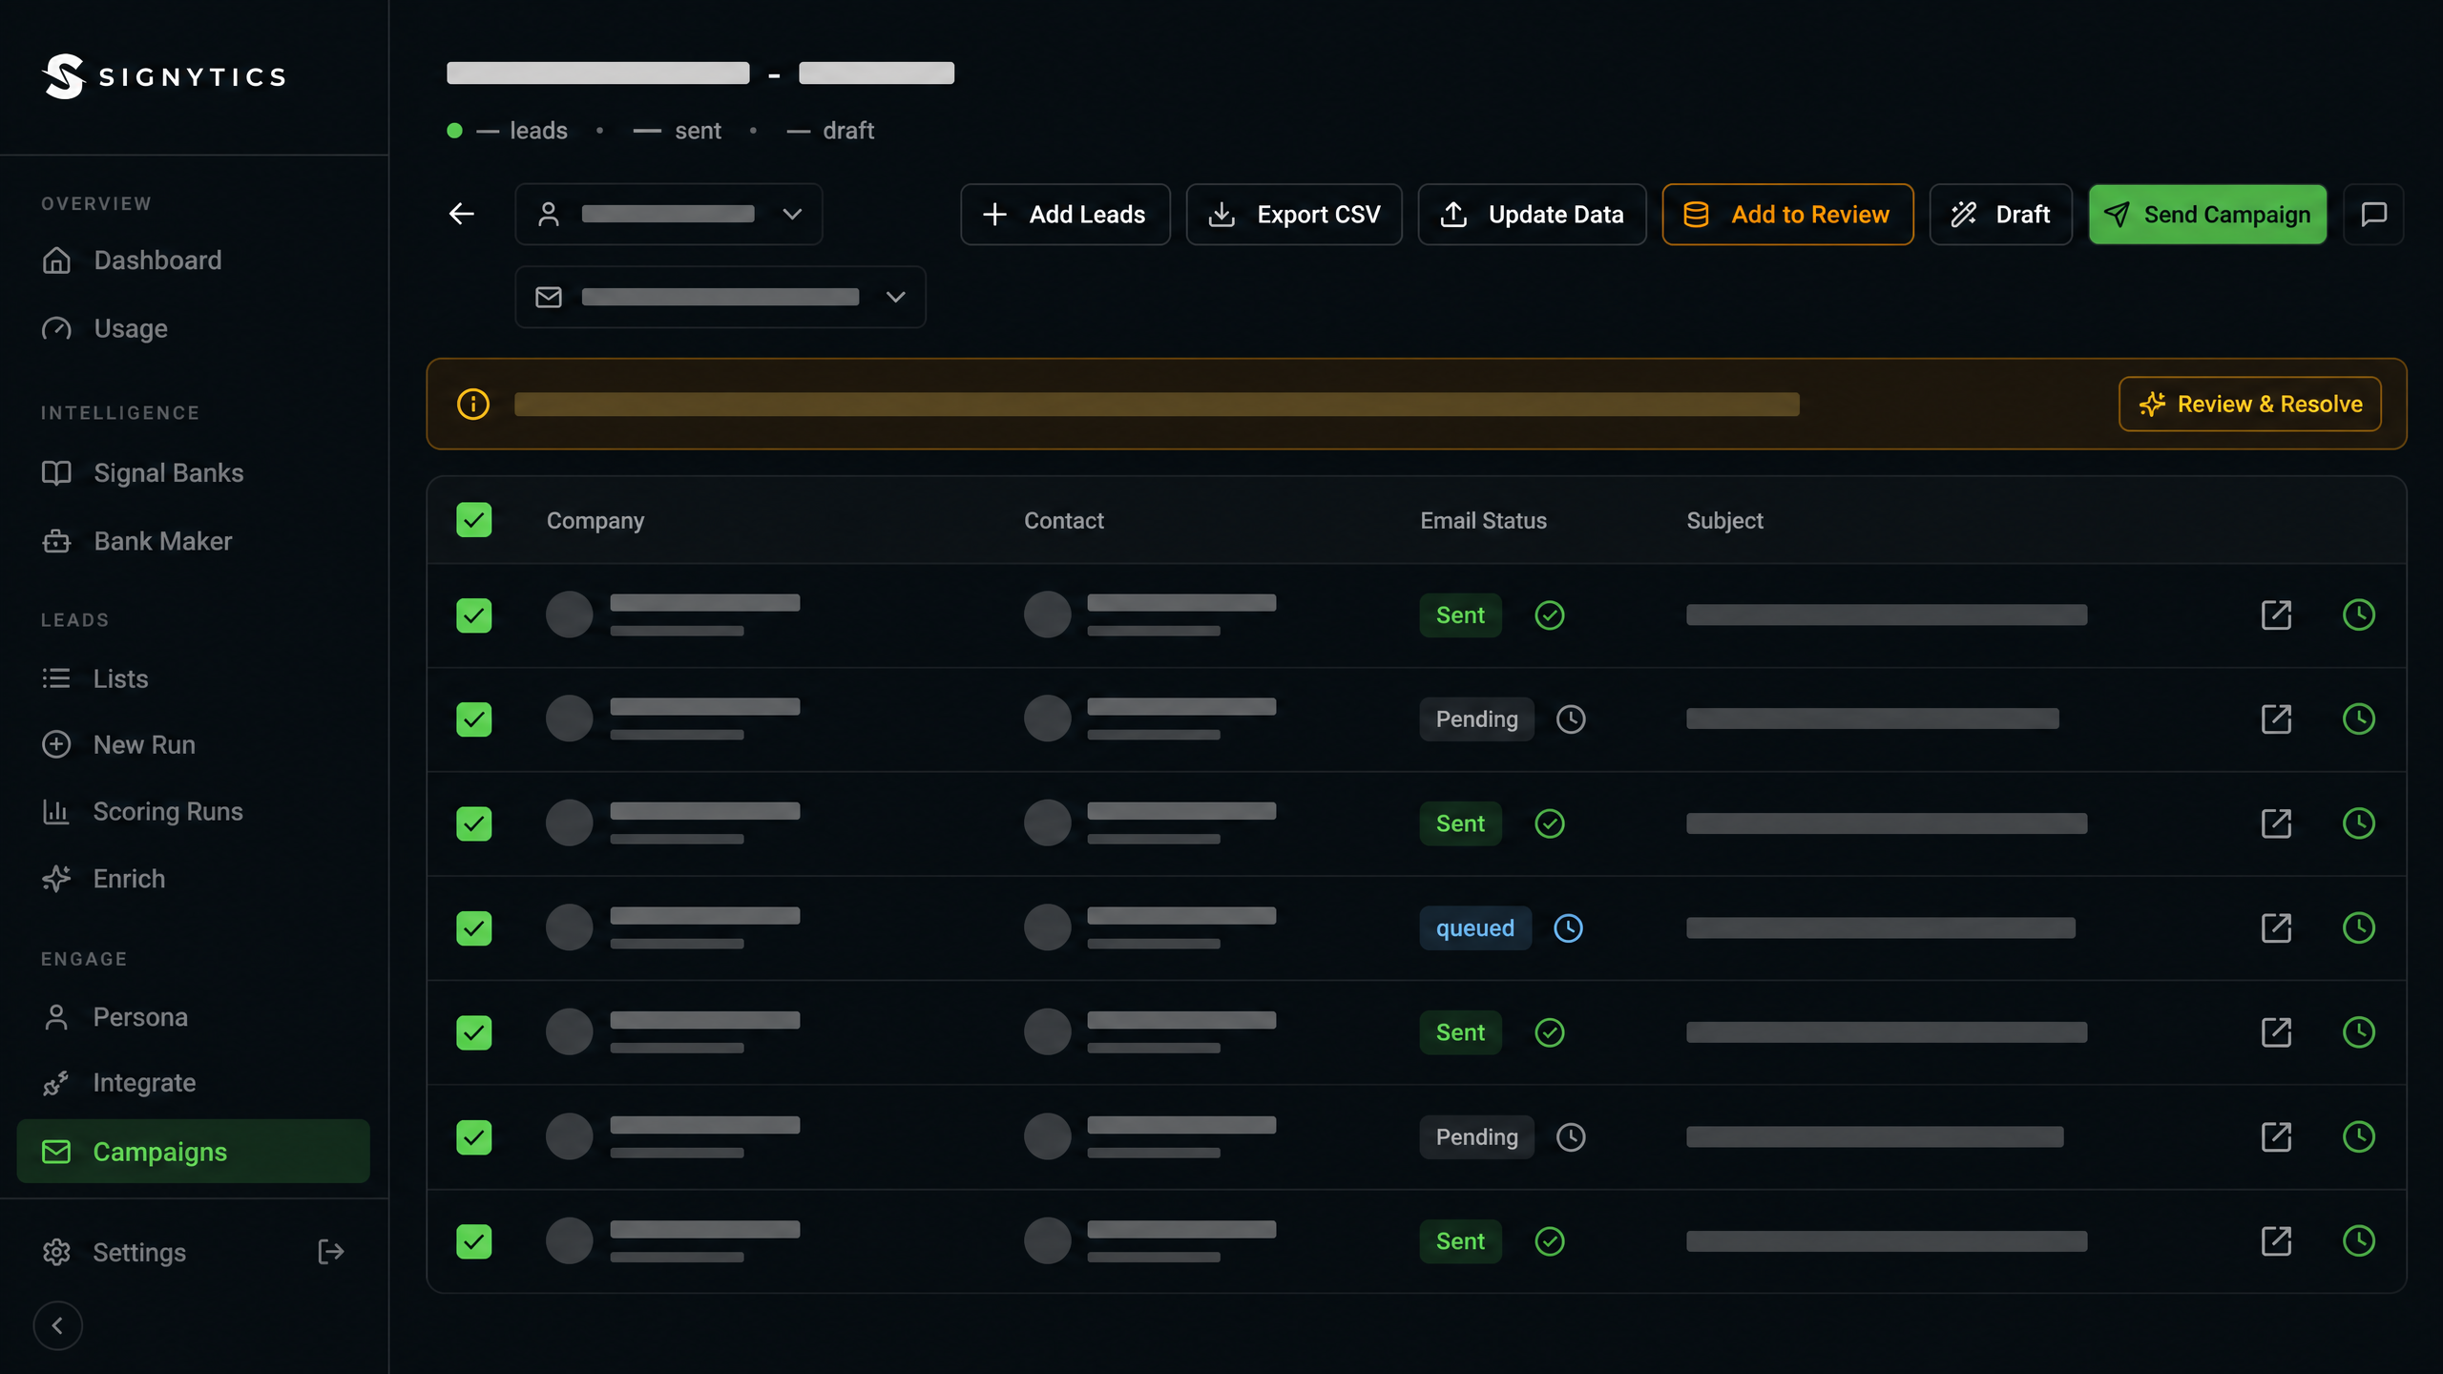2443x1374 pixels.
Task: Uncheck the second Pending row checkbox
Action: pos(473,1137)
